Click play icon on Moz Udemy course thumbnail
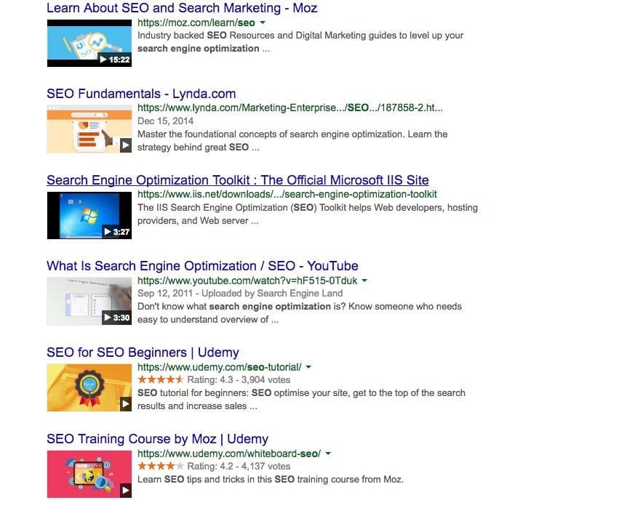 [126, 491]
